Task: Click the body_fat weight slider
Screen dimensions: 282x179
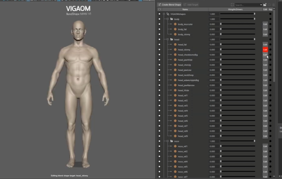Action: coord(237,29)
